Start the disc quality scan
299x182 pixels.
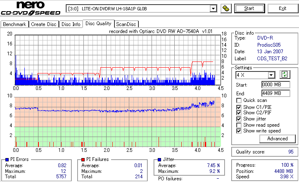coord(249,9)
